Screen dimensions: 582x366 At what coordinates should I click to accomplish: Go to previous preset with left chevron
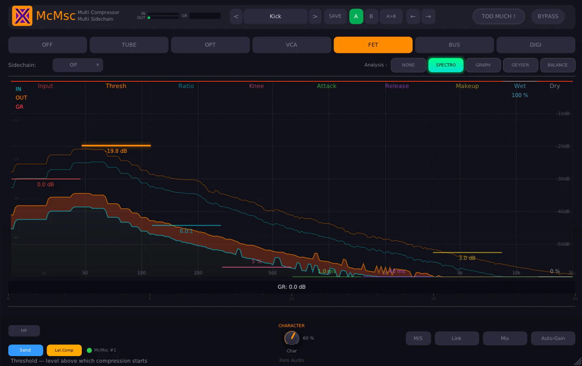pos(236,17)
